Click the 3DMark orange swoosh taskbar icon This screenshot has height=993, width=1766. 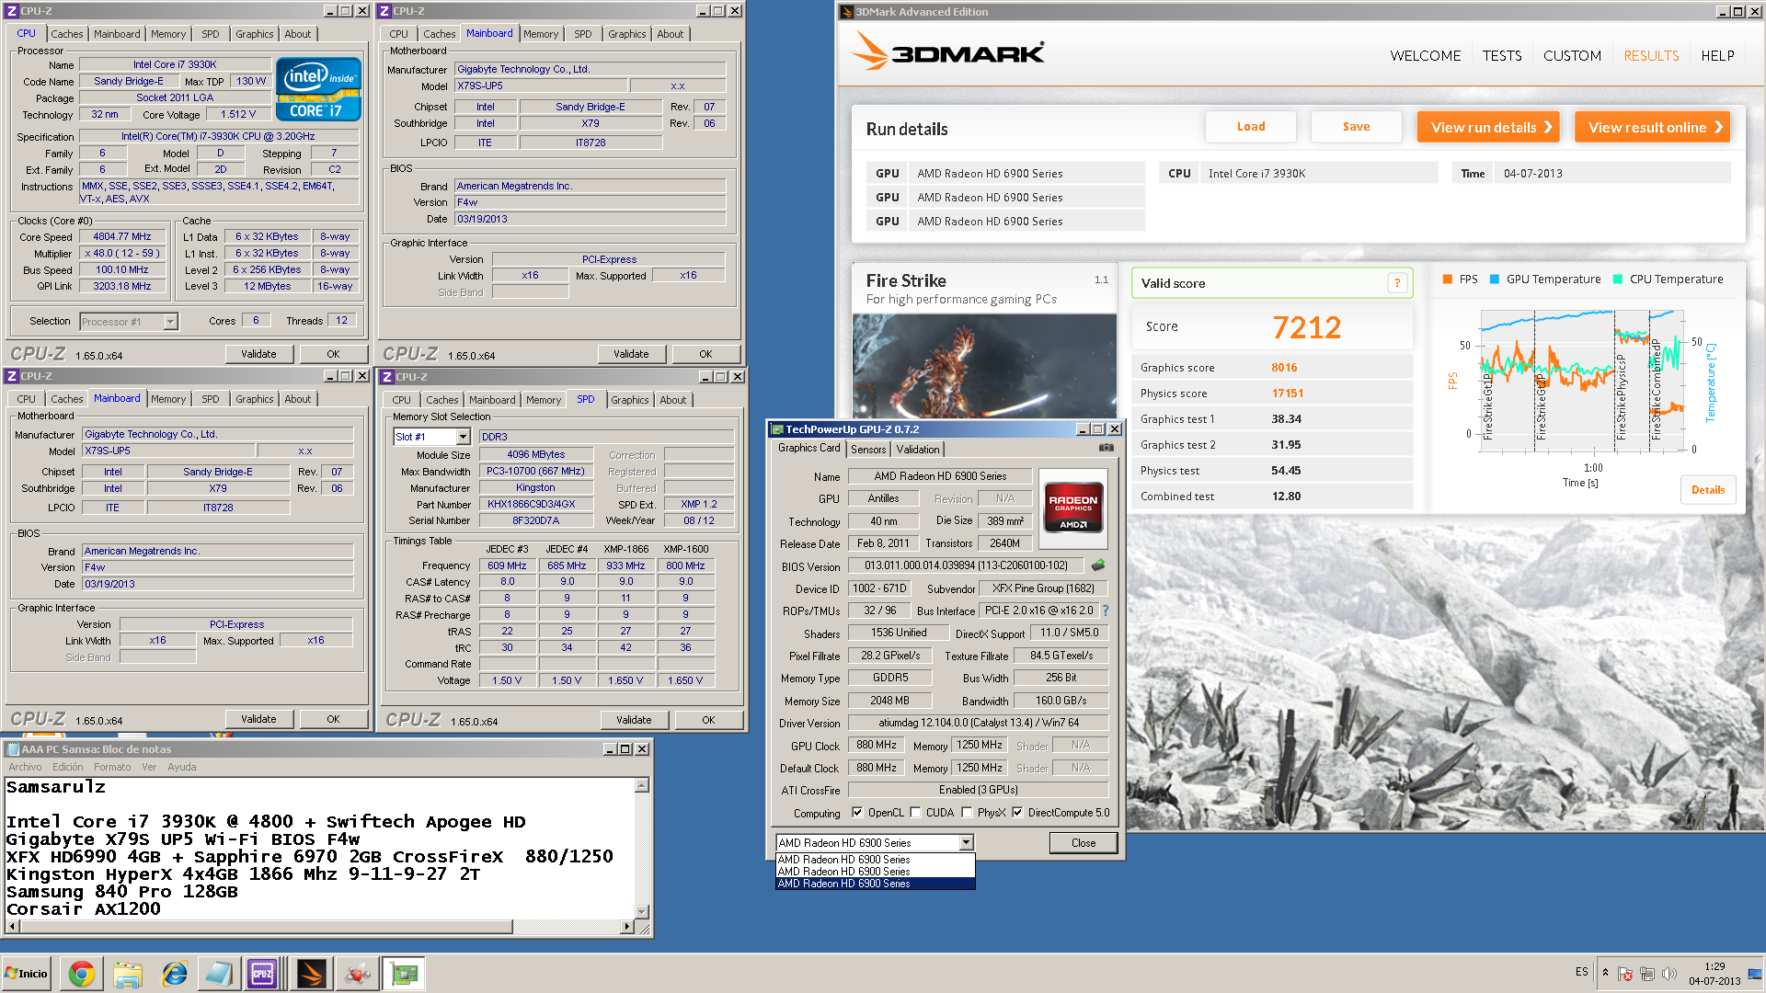(311, 974)
